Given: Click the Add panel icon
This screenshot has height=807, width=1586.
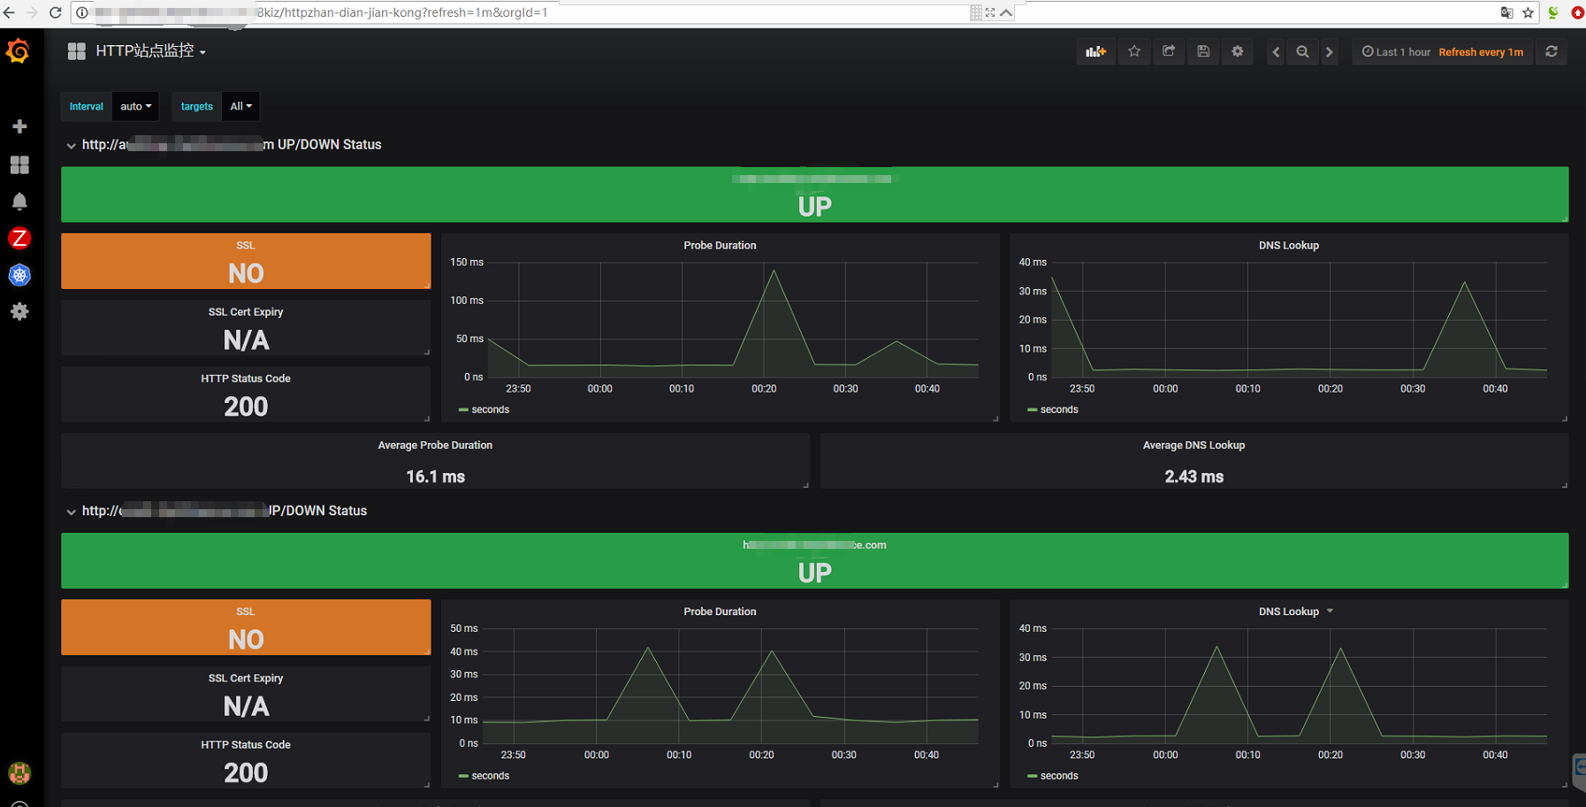Looking at the screenshot, I should [1096, 51].
